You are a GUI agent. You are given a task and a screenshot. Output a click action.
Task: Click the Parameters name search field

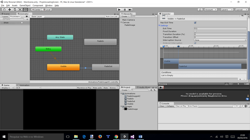tap(13, 19)
